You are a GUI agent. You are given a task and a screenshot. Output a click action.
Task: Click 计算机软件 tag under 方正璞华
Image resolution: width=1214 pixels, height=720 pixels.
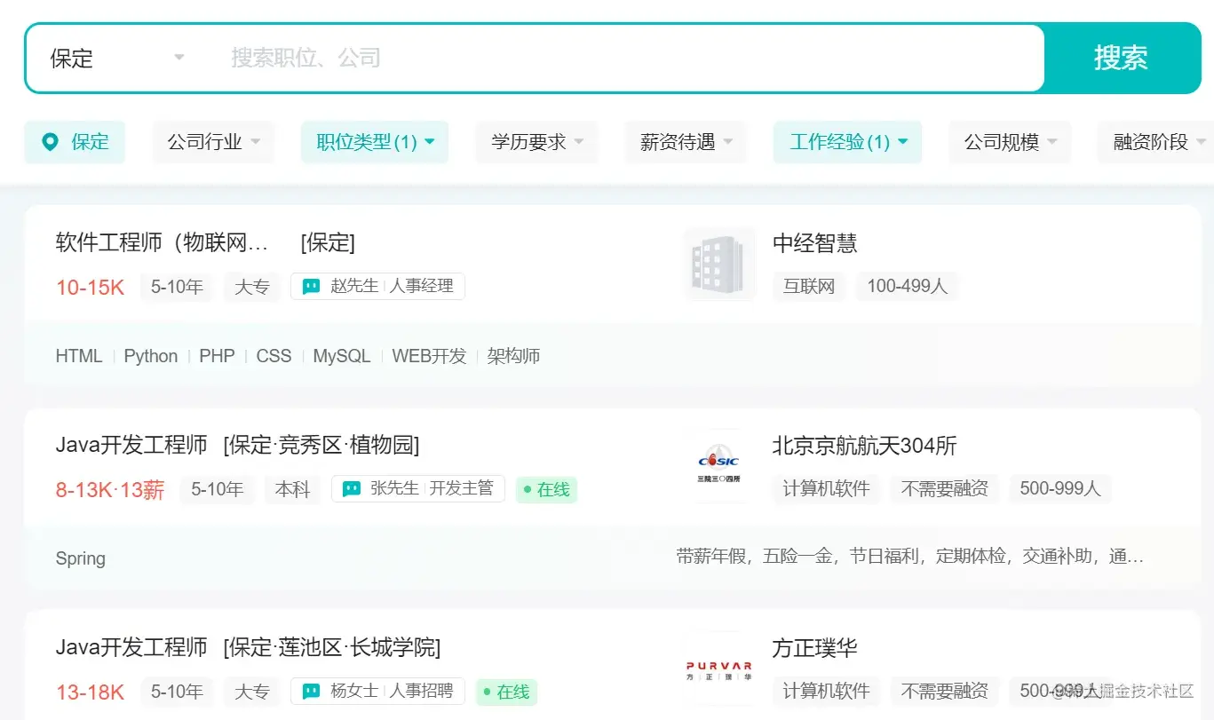point(826,692)
